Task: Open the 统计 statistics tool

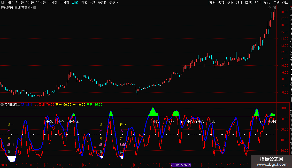Action: (x=239, y=2)
